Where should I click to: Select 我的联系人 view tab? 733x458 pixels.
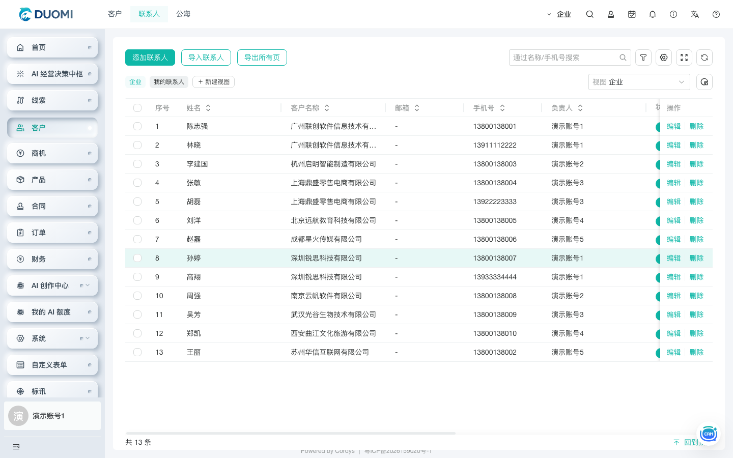coord(169,82)
